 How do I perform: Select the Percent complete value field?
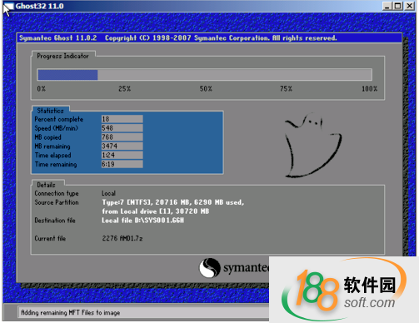(122, 119)
